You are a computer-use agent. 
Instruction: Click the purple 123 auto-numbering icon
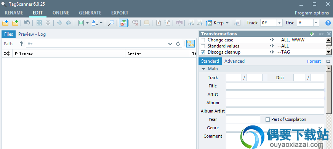[179, 23]
